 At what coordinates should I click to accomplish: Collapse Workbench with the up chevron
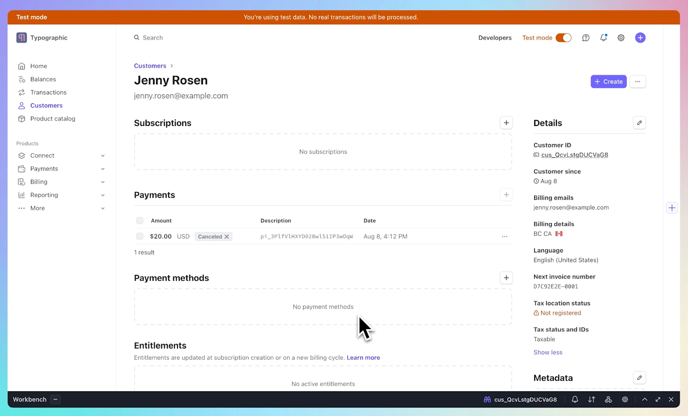point(645,399)
